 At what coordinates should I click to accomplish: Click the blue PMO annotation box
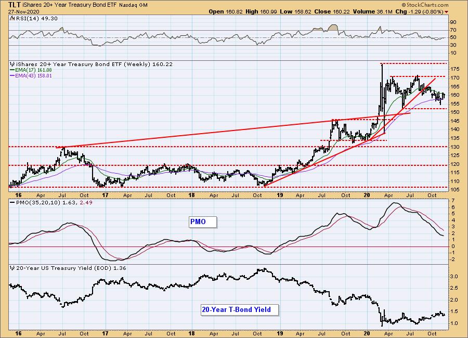coord(203,222)
